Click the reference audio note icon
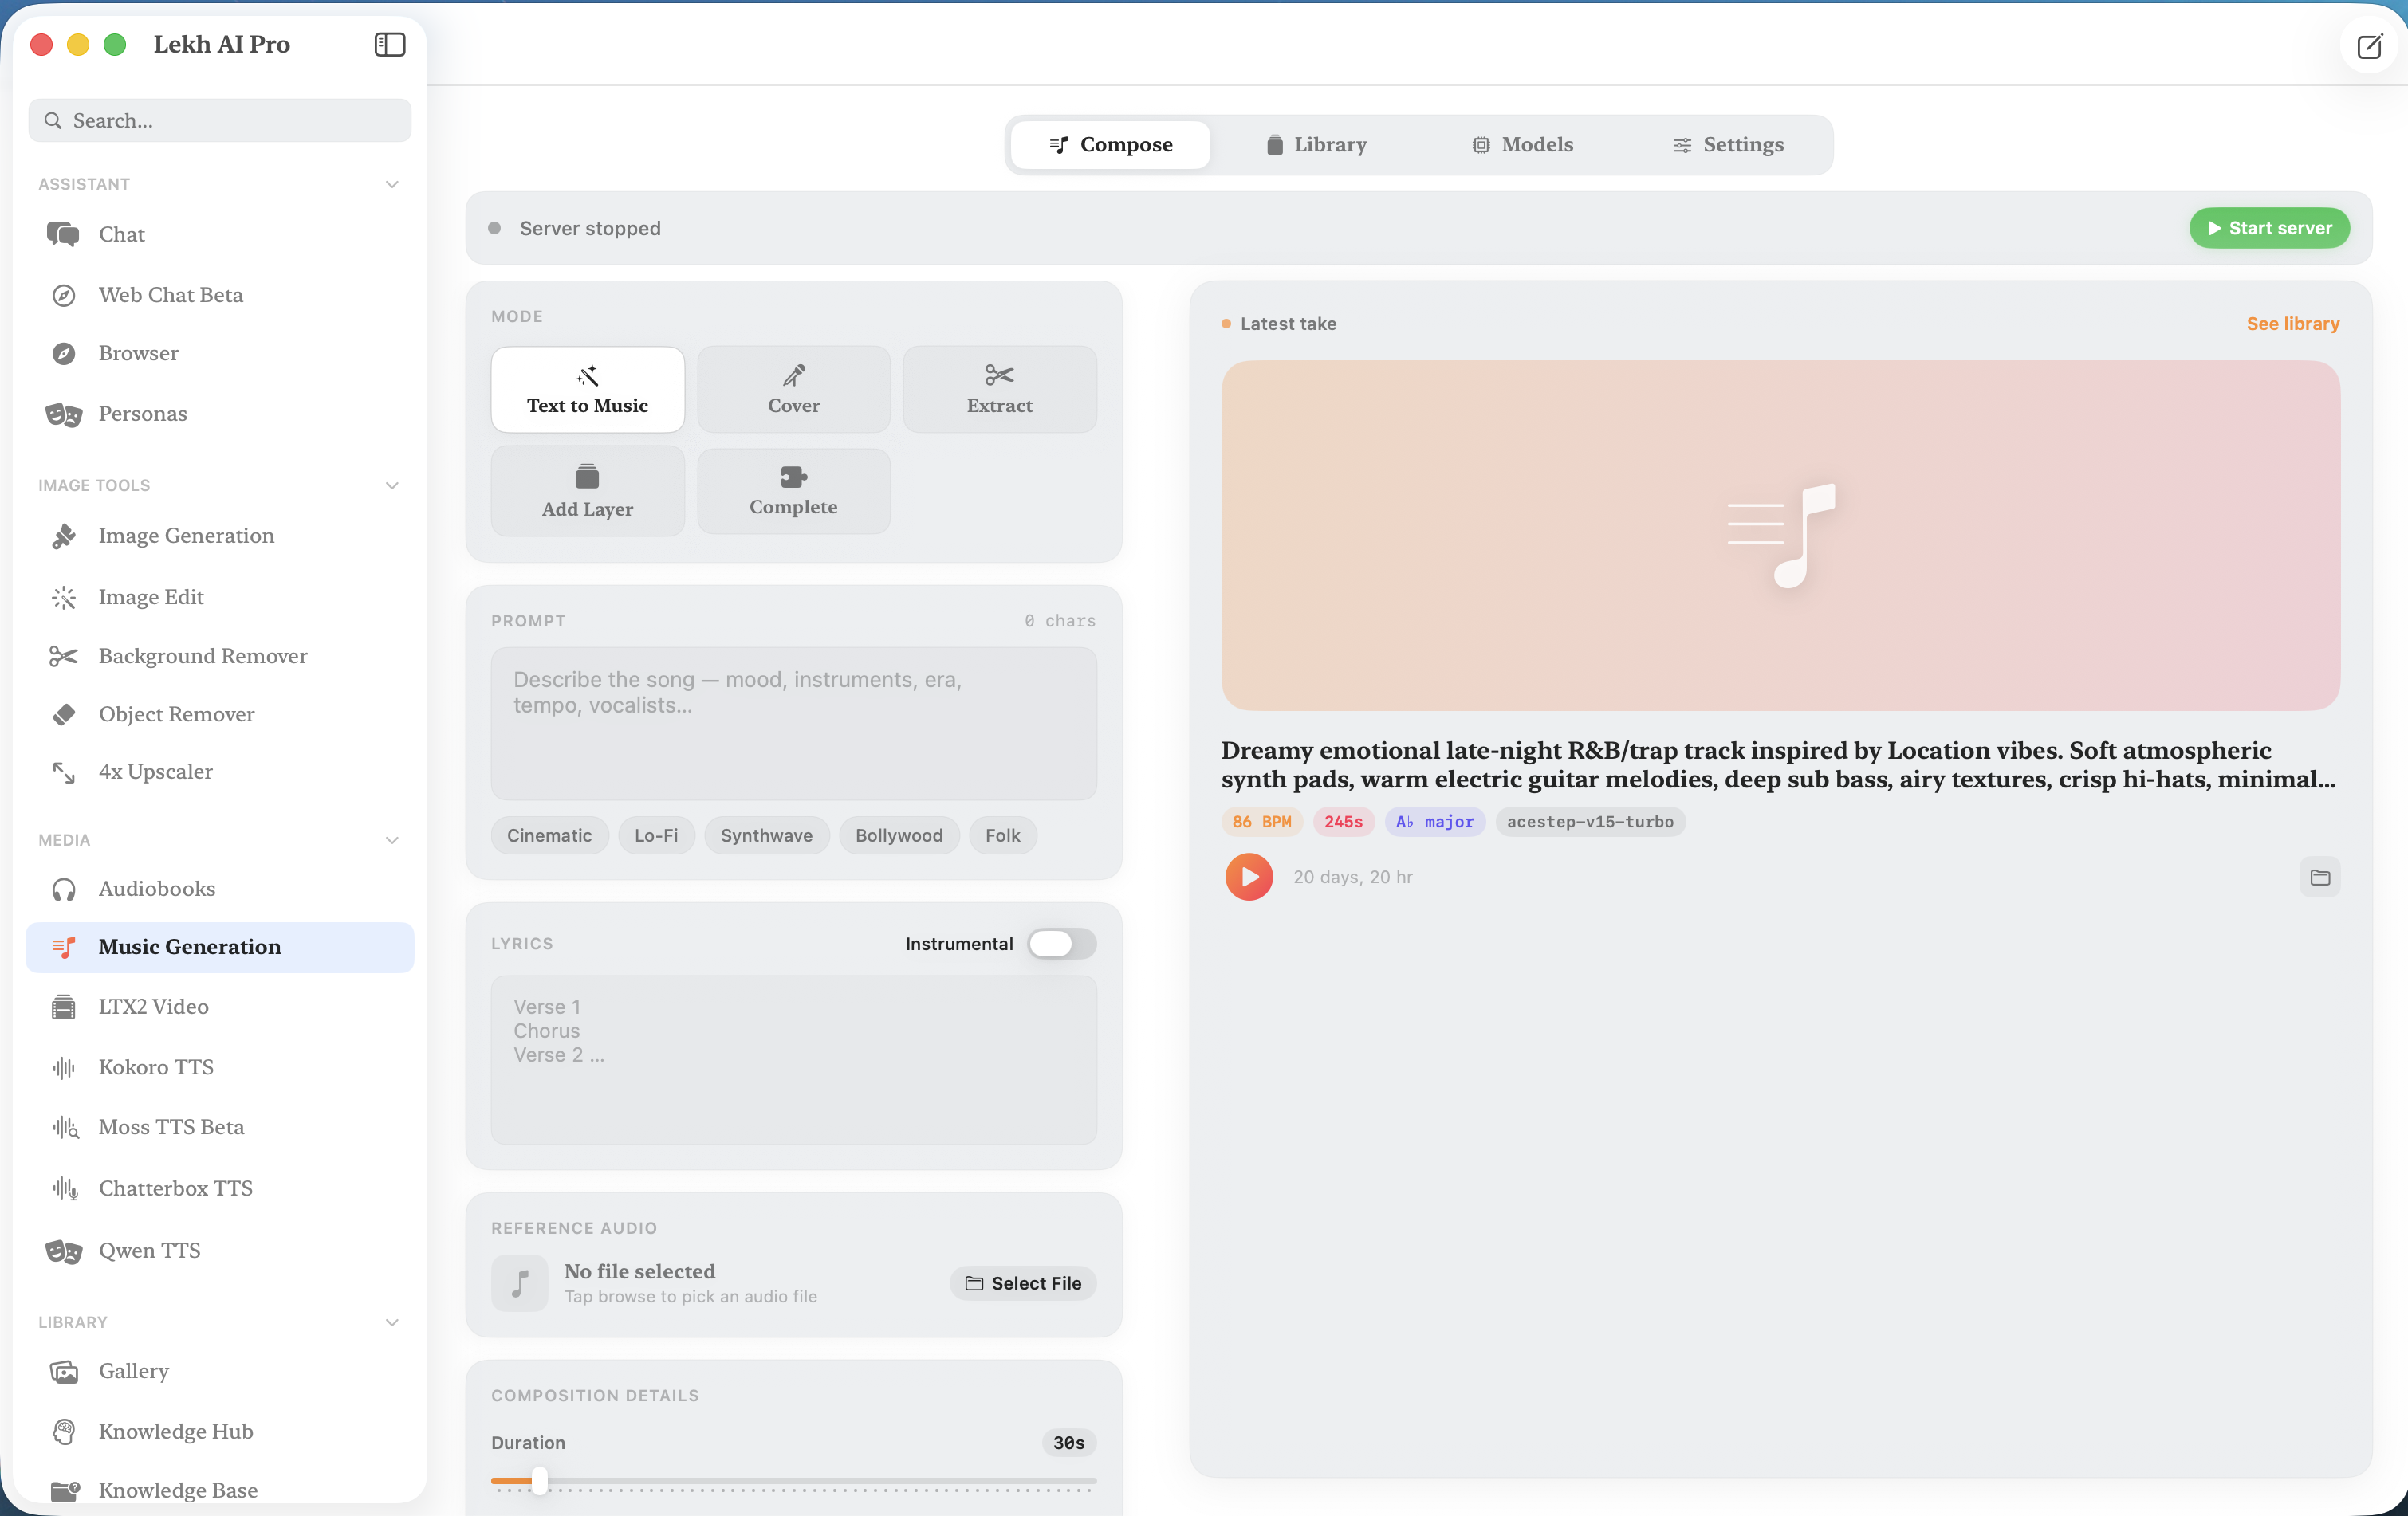Viewport: 2408px width, 1516px height. pos(519,1283)
